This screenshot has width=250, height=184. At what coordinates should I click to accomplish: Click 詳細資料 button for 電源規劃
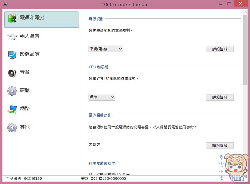[220, 49]
